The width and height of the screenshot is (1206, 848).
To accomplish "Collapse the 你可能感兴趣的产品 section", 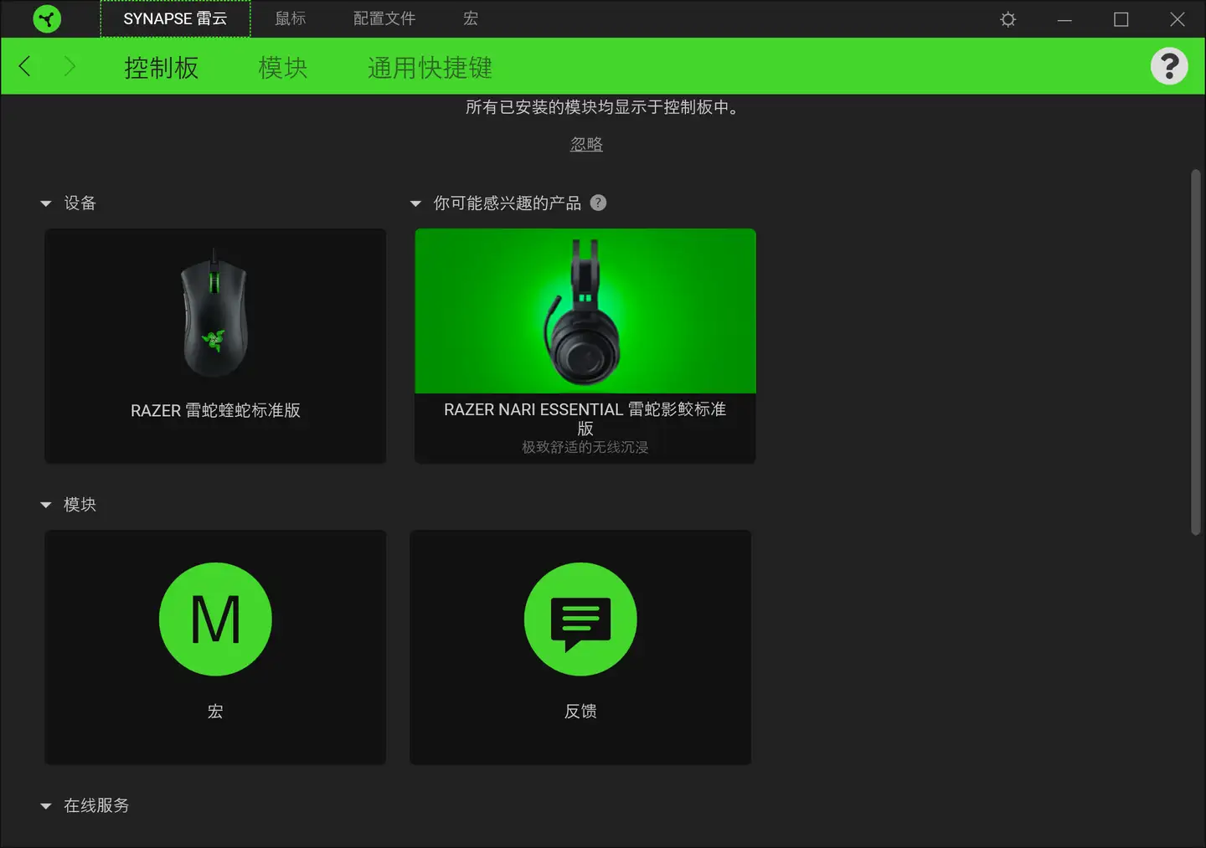I will 415,203.
